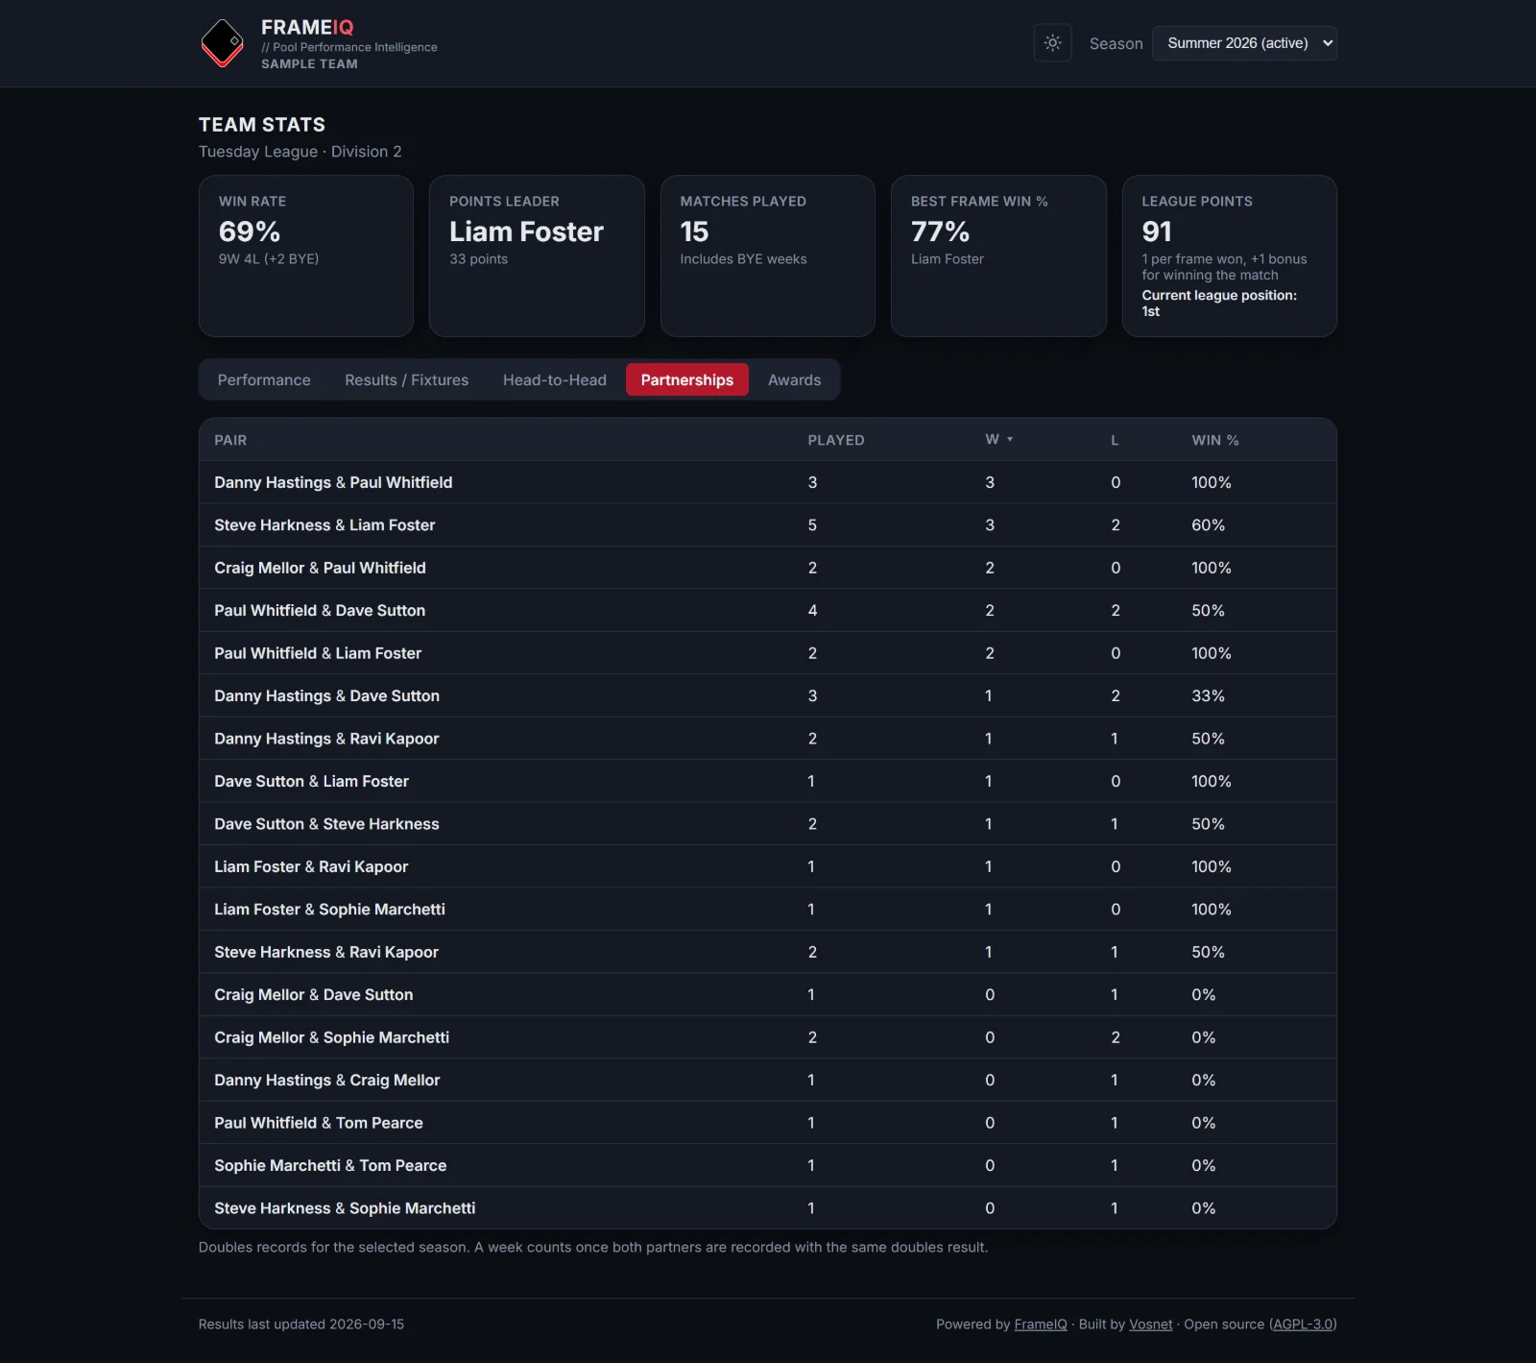Viewport: 1536px width, 1363px height.
Task: Select row Danny Hastings & Paul Whitfield
Action: coord(767,482)
